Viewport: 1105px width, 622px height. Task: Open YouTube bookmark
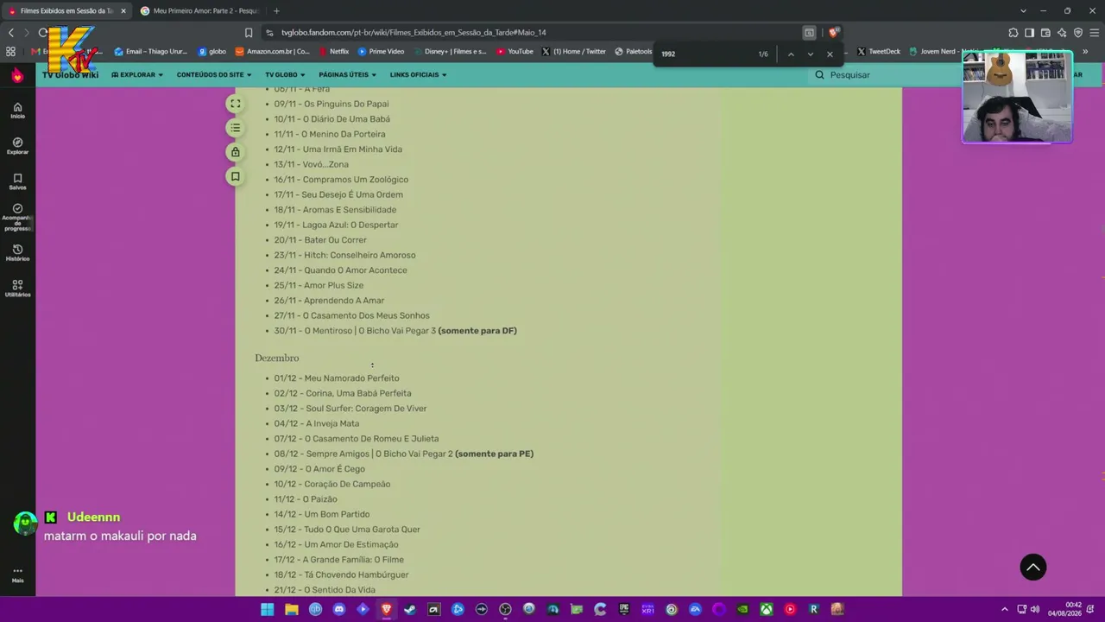click(x=515, y=52)
